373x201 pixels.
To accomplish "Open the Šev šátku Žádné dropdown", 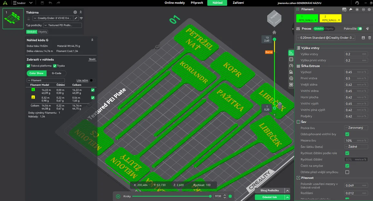I will click(356, 147).
